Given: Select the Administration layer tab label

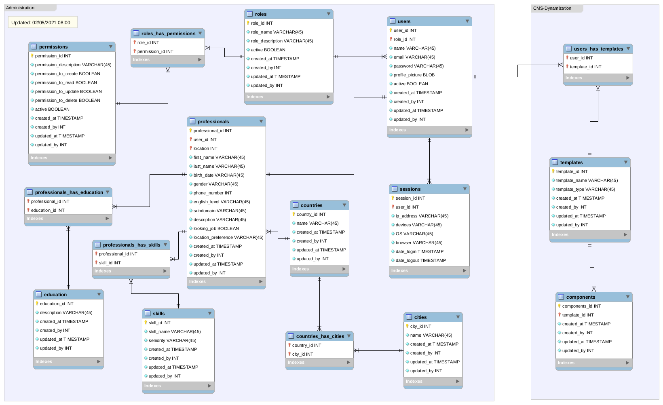Looking at the screenshot, I should click(x=20, y=8).
